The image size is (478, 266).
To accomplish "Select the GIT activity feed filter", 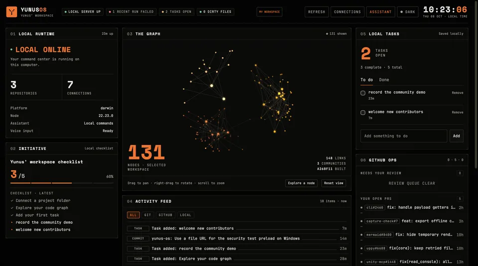I will 147,215.
